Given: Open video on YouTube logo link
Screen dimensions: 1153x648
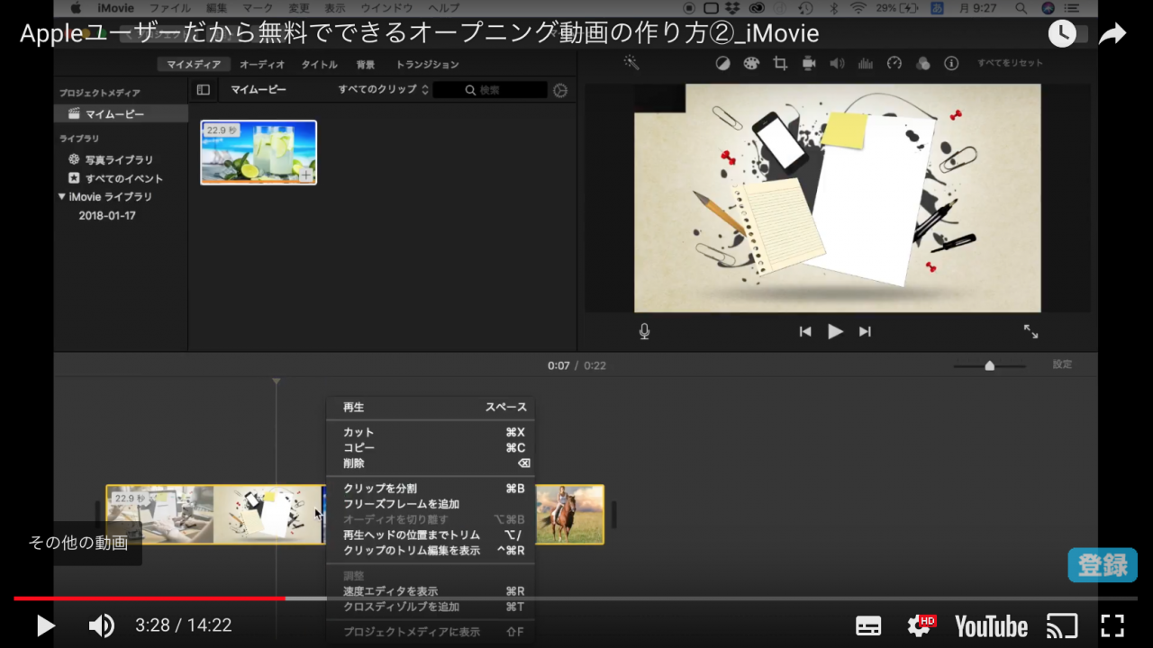Looking at the screenshot, I should click(991, 626).
